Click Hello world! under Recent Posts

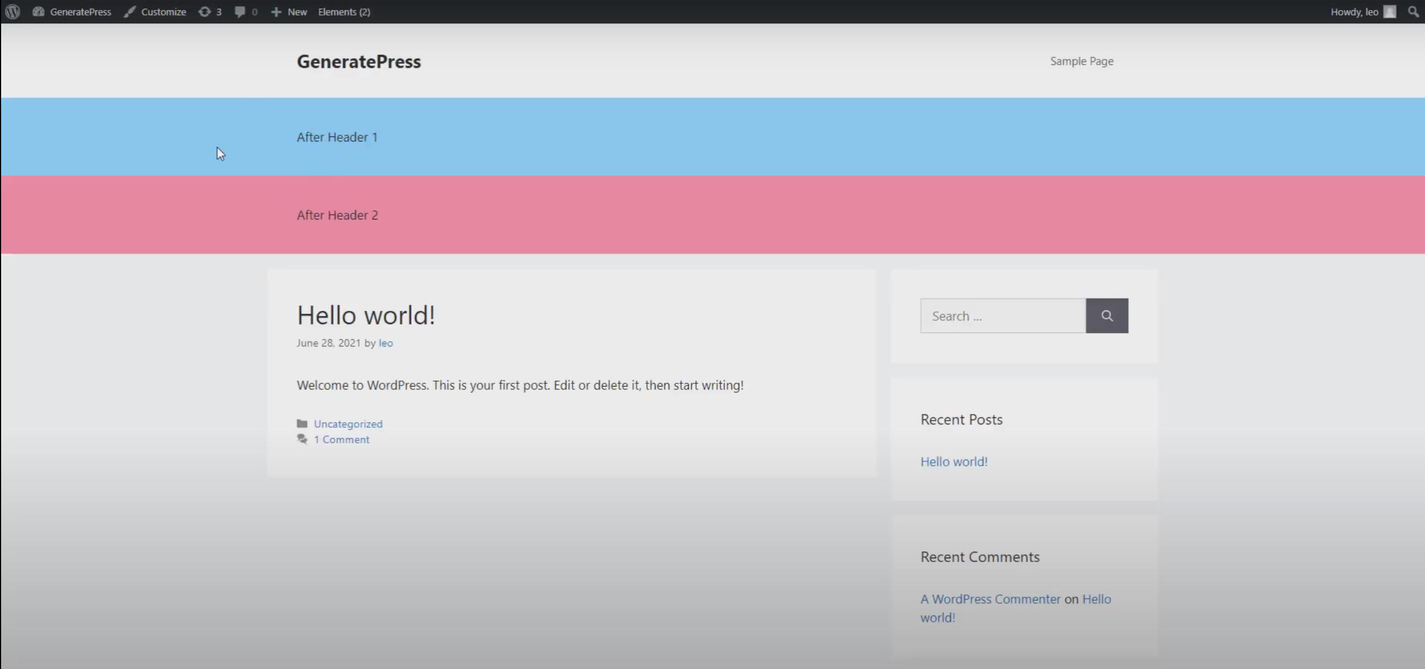(953, 462)
